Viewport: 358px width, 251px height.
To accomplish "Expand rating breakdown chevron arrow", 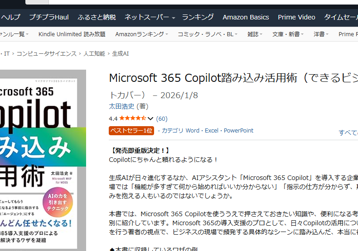I will pos(150,118).
